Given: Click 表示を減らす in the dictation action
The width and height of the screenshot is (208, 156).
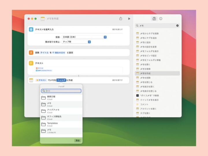Looking at the screenshot, I should (x=117, y=29).
